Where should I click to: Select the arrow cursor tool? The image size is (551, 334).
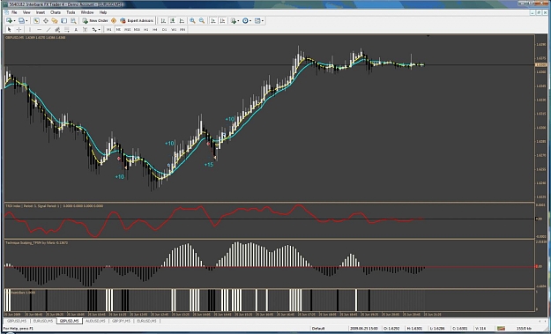pos(10,29)
